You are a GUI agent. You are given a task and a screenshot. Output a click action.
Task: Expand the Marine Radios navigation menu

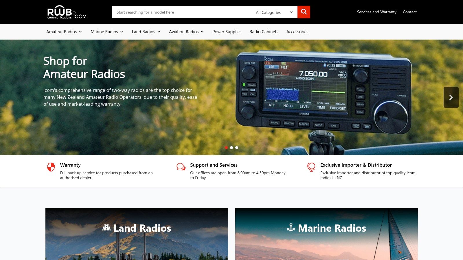click(107, 32)
